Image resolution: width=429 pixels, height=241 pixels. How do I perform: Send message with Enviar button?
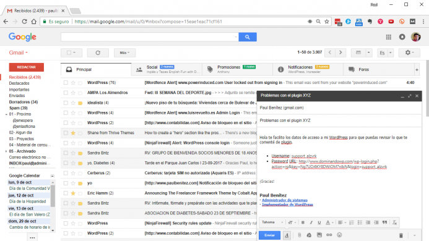pos(269,235)
